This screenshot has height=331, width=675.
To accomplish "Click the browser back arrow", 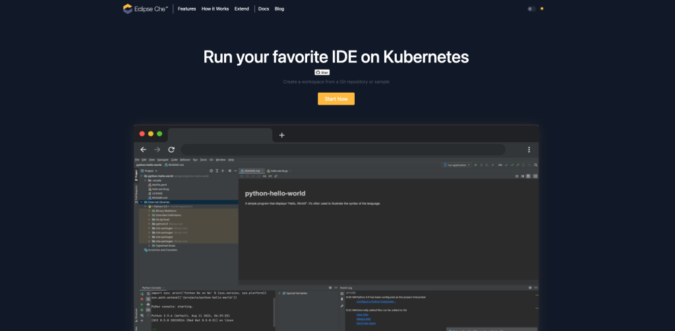I will click(144, 149).
